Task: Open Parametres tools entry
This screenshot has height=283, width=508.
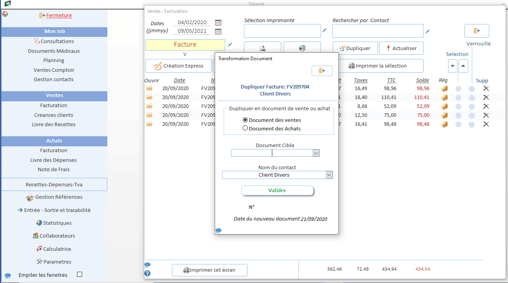Action: [54, 262]
